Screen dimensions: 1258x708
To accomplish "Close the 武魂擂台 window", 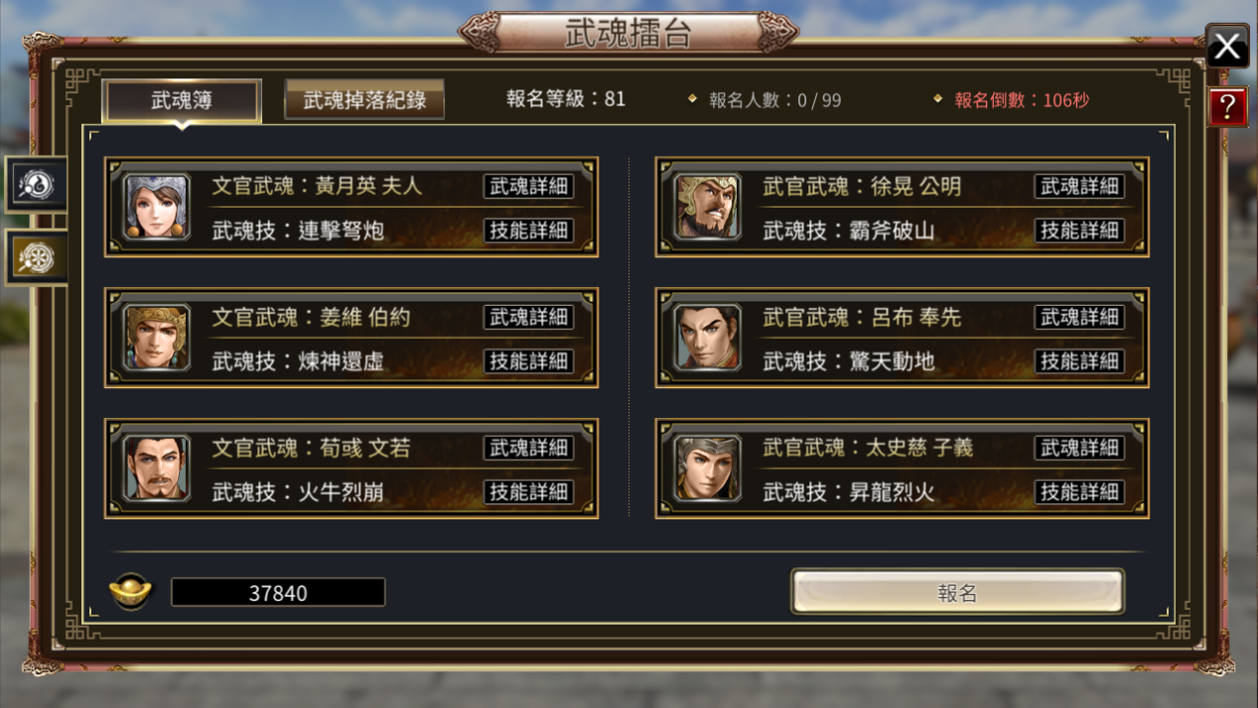I will [1227, 46].
